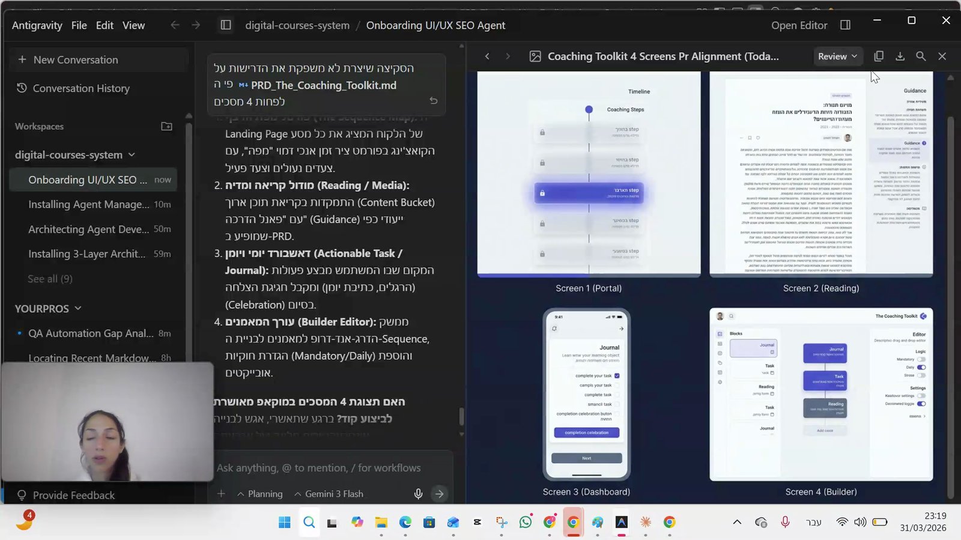Select the Screen 2 (Reading) thumbnail

tap(821, 174)
